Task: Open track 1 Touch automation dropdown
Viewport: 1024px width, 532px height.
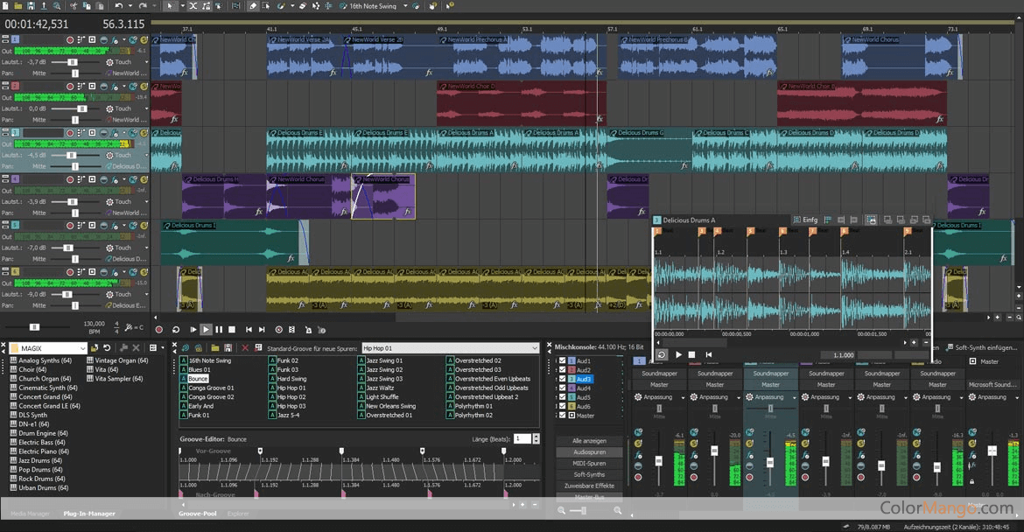Action: click(146, 62)
